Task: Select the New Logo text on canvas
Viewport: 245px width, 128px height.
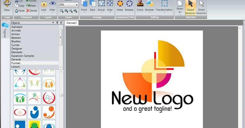Action: tap(152, 100)
